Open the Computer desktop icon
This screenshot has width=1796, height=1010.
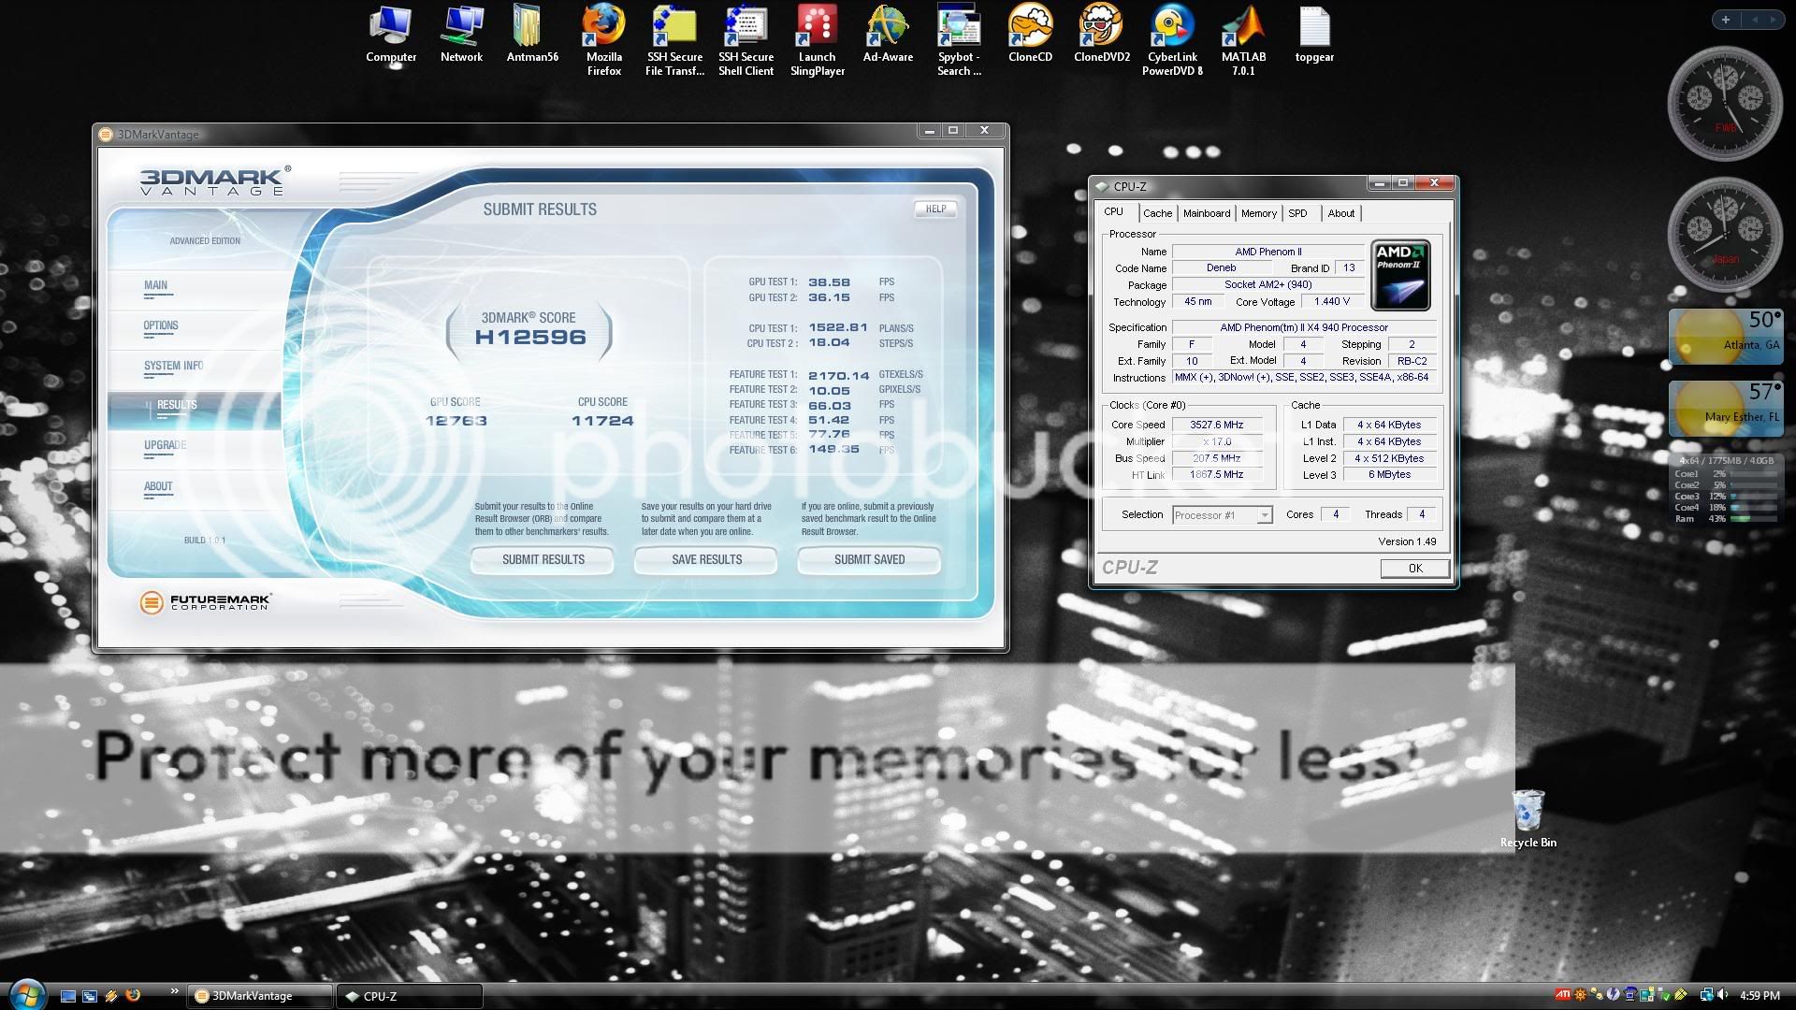pos(391,35)
